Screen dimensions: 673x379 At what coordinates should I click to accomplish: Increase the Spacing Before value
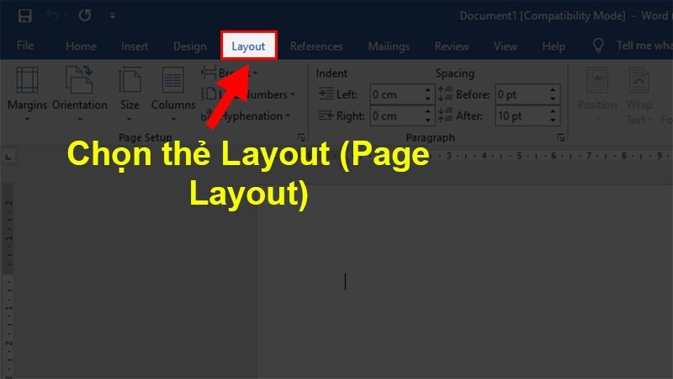coord(553,90)
